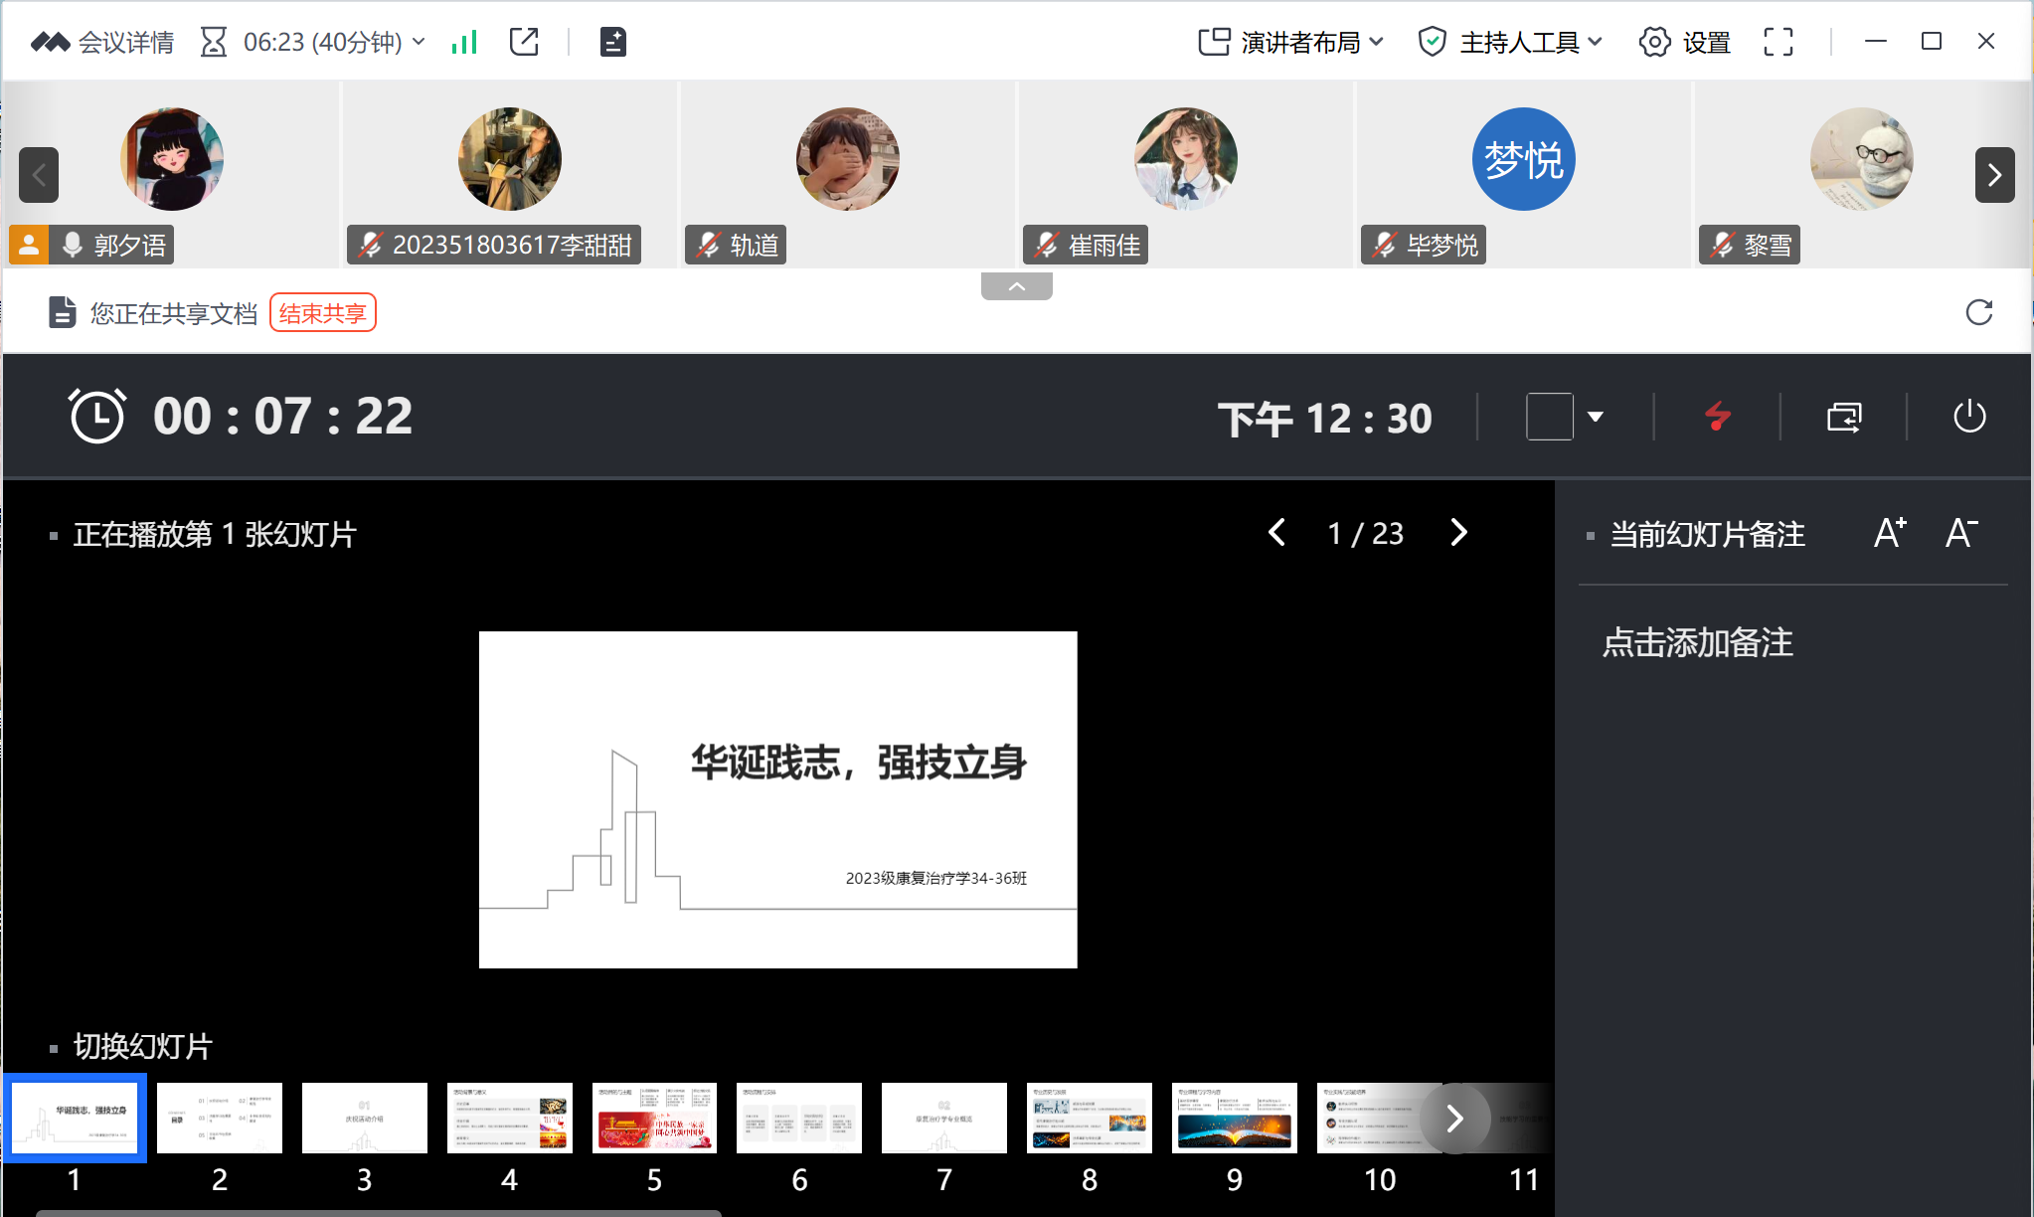Unmute participant 崔雨佳's microphone
Image resolution: width=2034 pixels, height=1217 pixels.
1046,245
